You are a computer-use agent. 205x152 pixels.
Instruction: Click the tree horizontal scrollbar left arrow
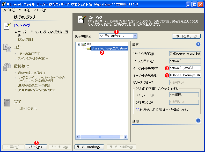[78, 137]
